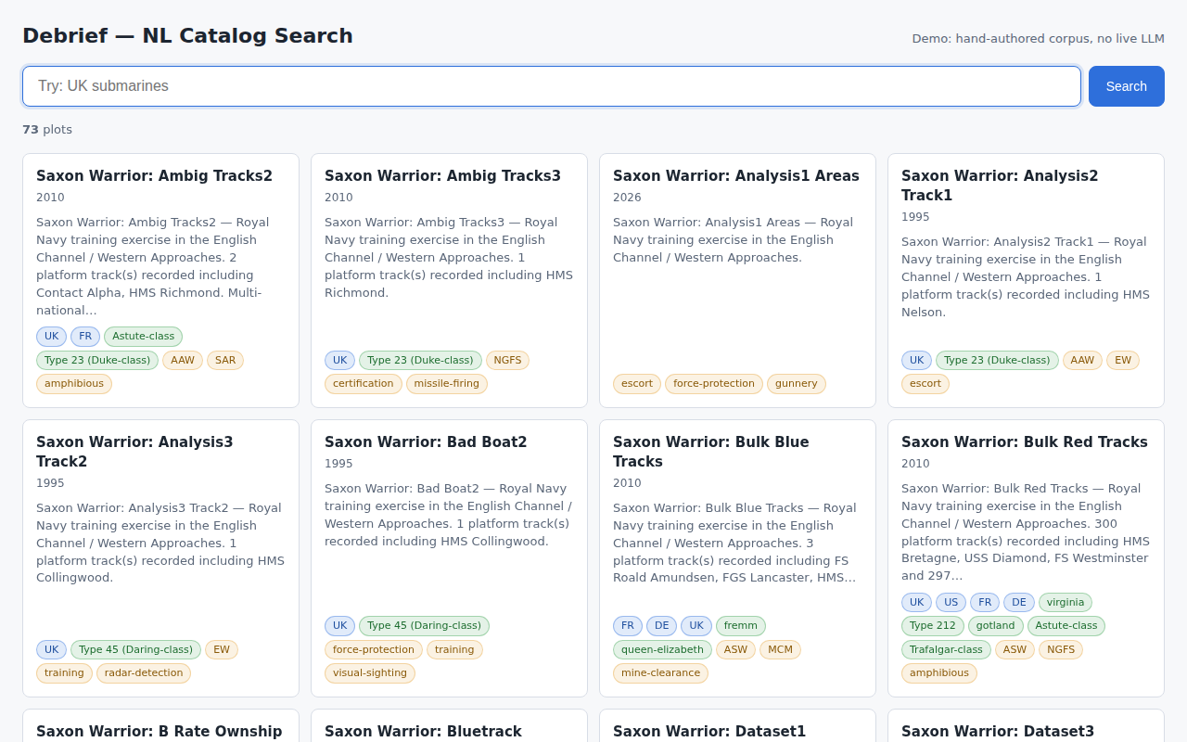Click the visual-sighting tag on Bad Boat2
The image size is (1187, 742).
[x=369, y=673]
